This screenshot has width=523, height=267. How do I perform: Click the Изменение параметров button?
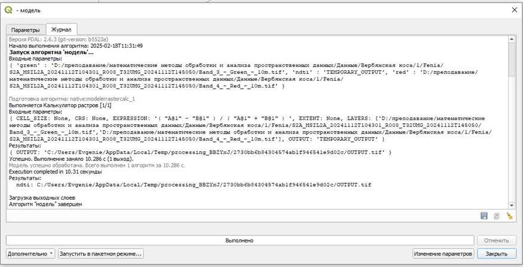pyautogui.click(x=443, y=254)
